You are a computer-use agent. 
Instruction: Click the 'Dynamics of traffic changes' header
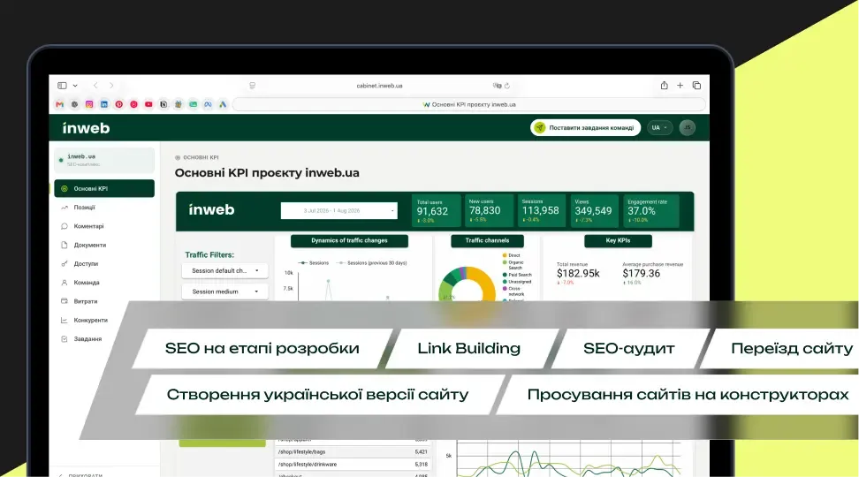click(x=349, y=241)
